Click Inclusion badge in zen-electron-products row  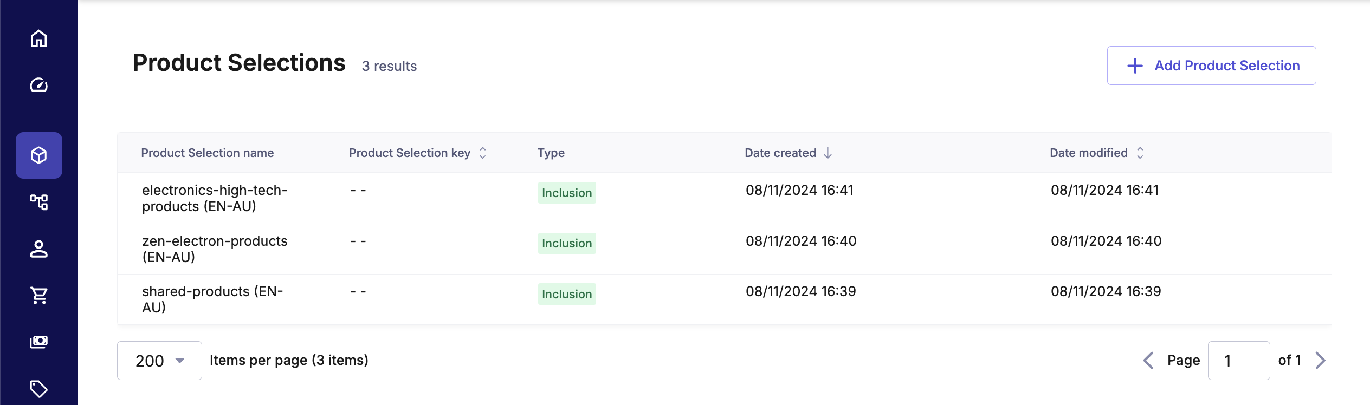coord(567,244)
